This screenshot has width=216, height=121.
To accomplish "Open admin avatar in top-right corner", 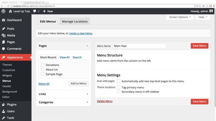I will tap(211, 11).
